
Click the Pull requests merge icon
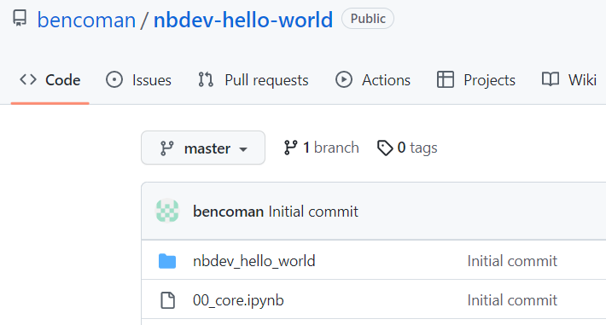point(206,79)
